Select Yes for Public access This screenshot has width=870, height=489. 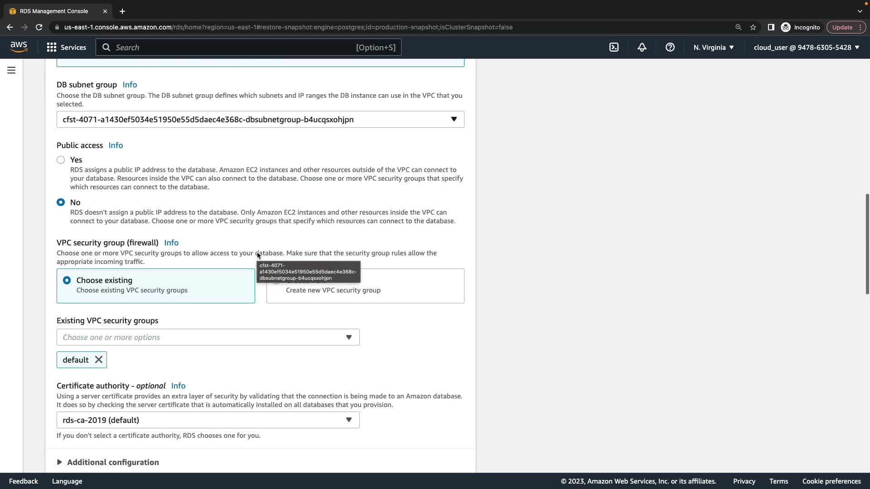coord(61,160)
